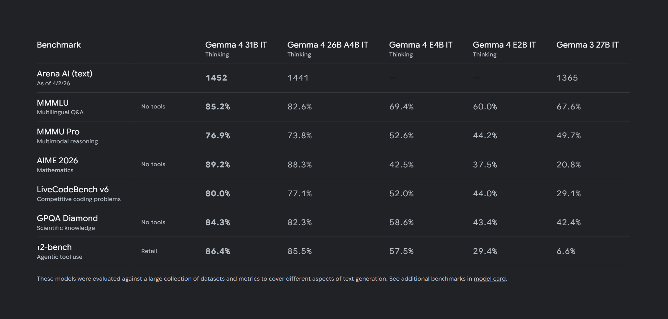Click the Gemma 4 31B IT column header
This screenshot has height=319, width=668.
click(x=236, y=45)
